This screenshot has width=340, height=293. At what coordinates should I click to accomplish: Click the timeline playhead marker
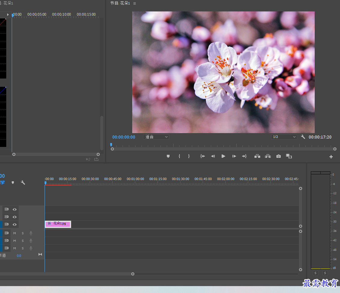tap(45, 183)
